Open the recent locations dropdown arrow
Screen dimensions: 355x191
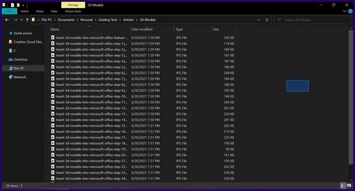(x=21, y=20)
